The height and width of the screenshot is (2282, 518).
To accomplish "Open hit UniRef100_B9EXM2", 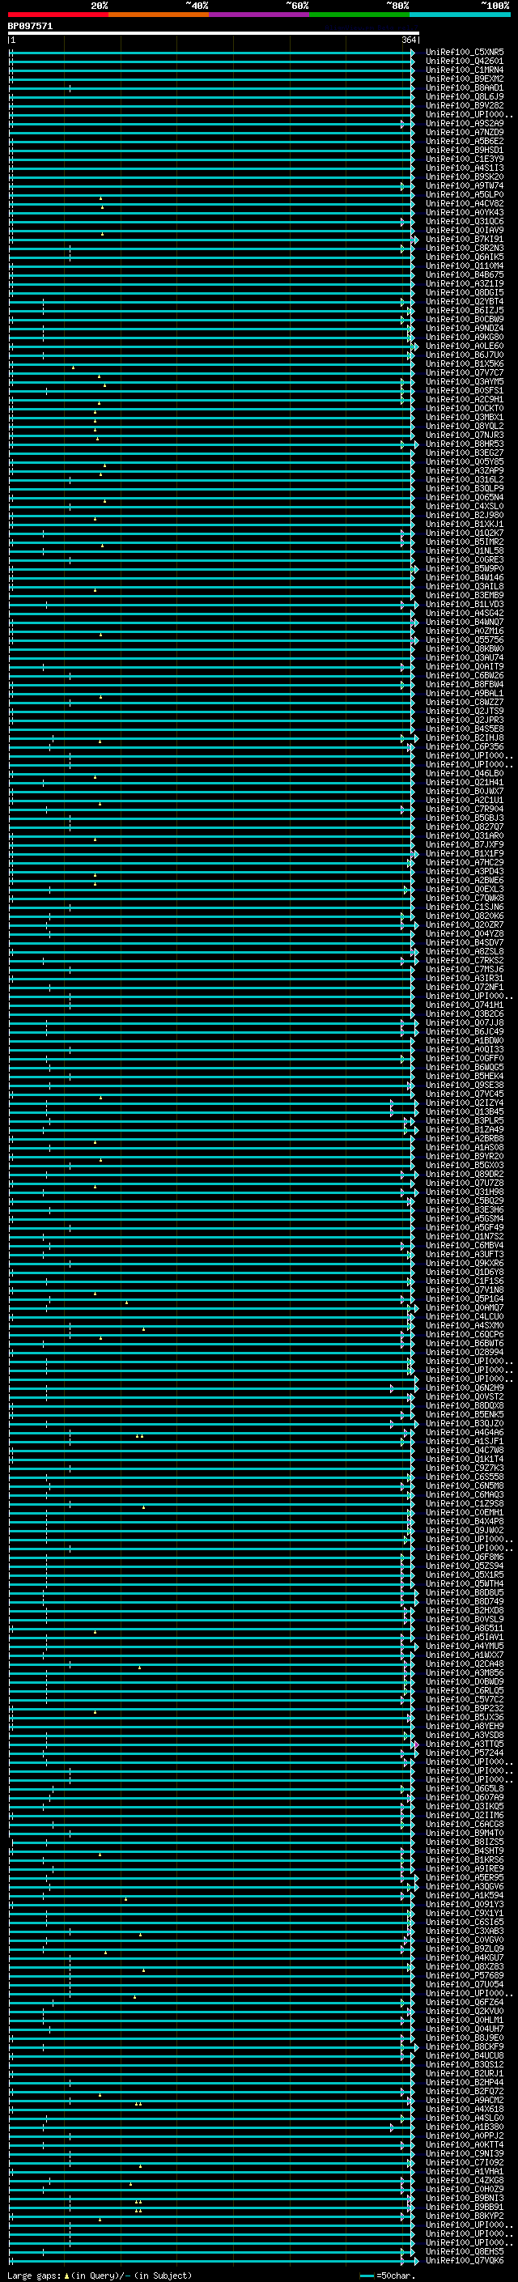I will pyautogui.click(x=465, y=79).
